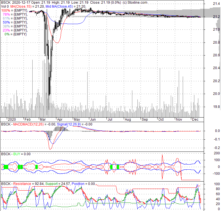This screenshot has height=211, width=221.
Task: Click the Nov label on time axis
Action: [x=179, y=120]
